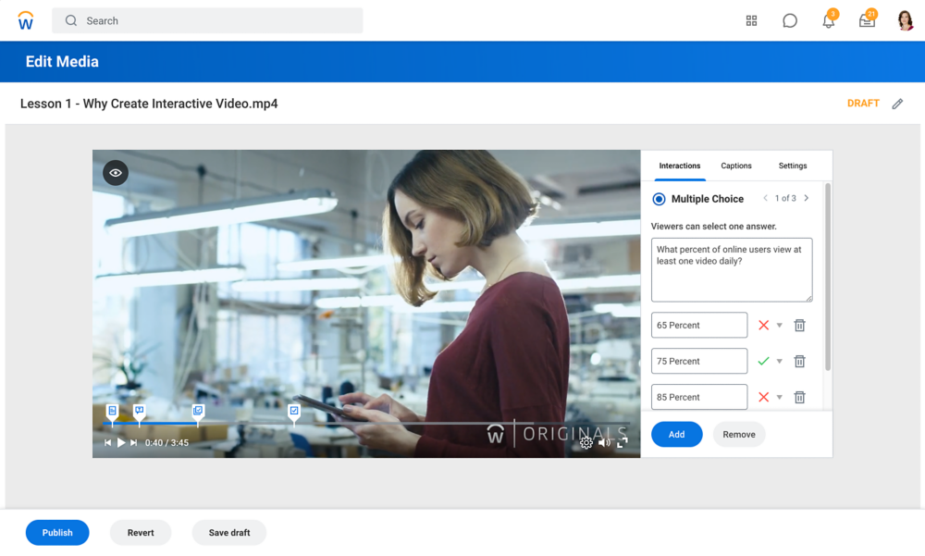This screenshot has height=556, width=925.
Task: Switch to the Captions tab
Action: pyautogui.click(x=736, y=166)
